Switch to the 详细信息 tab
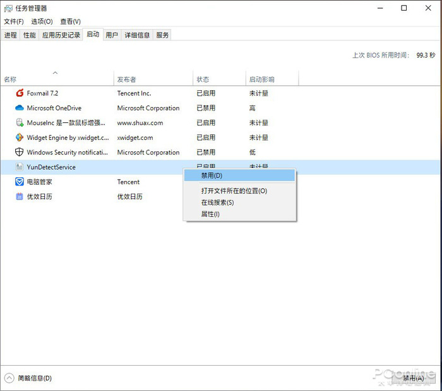Screen dimensions: 442x391 point(137,35)
